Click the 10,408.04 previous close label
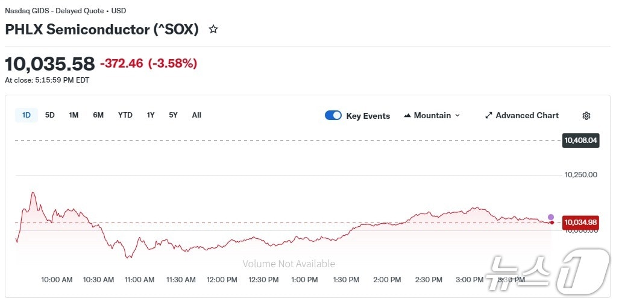 point(580,141)
